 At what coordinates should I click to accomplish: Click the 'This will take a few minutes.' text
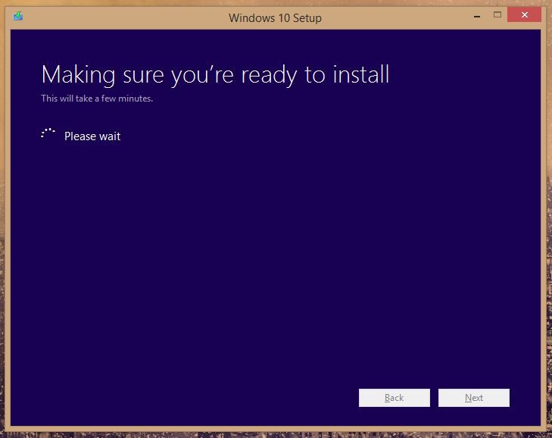point(97,99)
